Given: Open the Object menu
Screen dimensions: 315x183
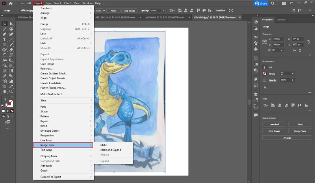Looking at the screenshot, I should 38,3.
